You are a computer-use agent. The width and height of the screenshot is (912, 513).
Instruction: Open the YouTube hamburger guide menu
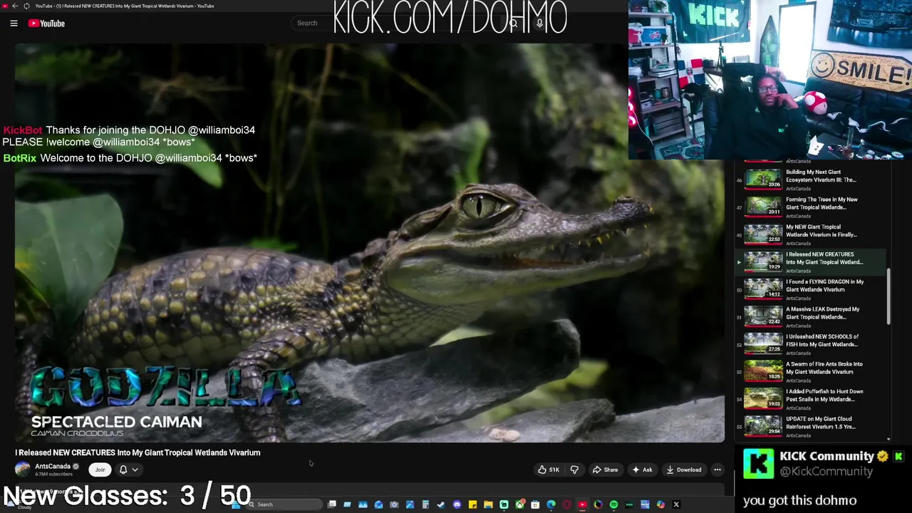click(14, 24)
